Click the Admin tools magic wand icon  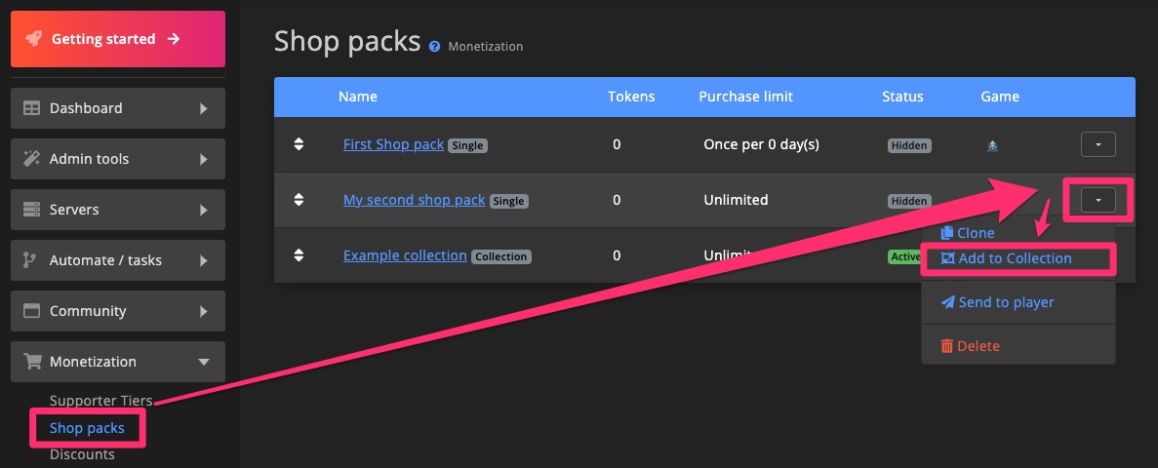tap(31, 159)
